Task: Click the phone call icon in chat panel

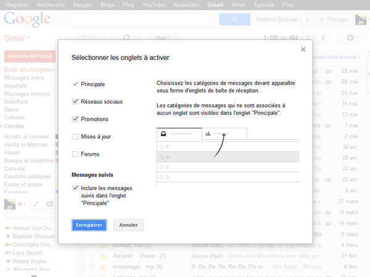Action: coord(36,204)
